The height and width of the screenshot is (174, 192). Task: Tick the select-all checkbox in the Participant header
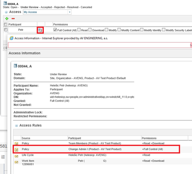(6, 25)
